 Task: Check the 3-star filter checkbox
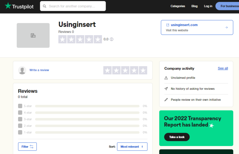click(20, 119)
